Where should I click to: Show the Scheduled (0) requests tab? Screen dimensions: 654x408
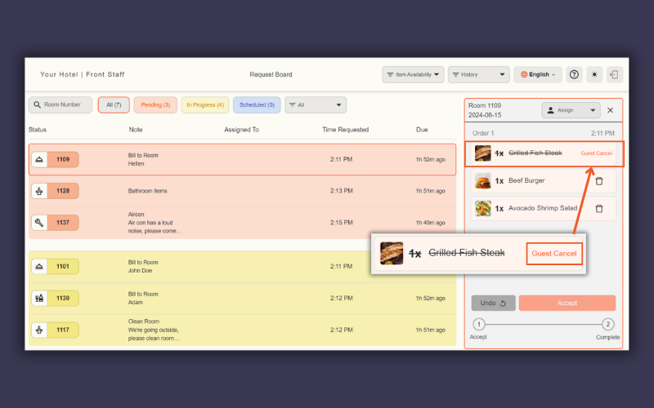pyautogui.click(x=257, y=104)
